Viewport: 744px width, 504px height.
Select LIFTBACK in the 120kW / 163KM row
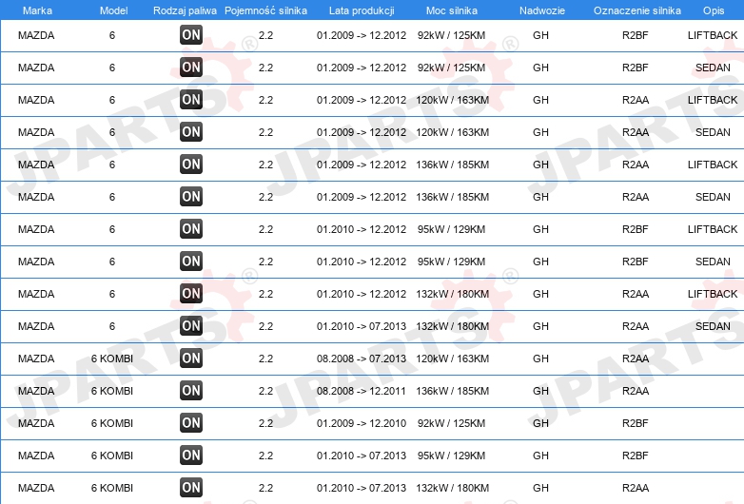coord(713,100)
